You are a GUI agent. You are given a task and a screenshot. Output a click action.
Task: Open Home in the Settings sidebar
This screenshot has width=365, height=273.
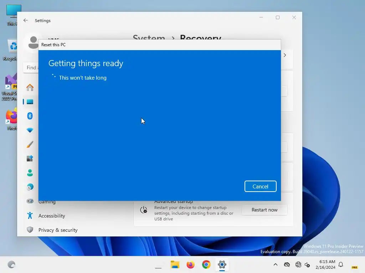[30, 87]
